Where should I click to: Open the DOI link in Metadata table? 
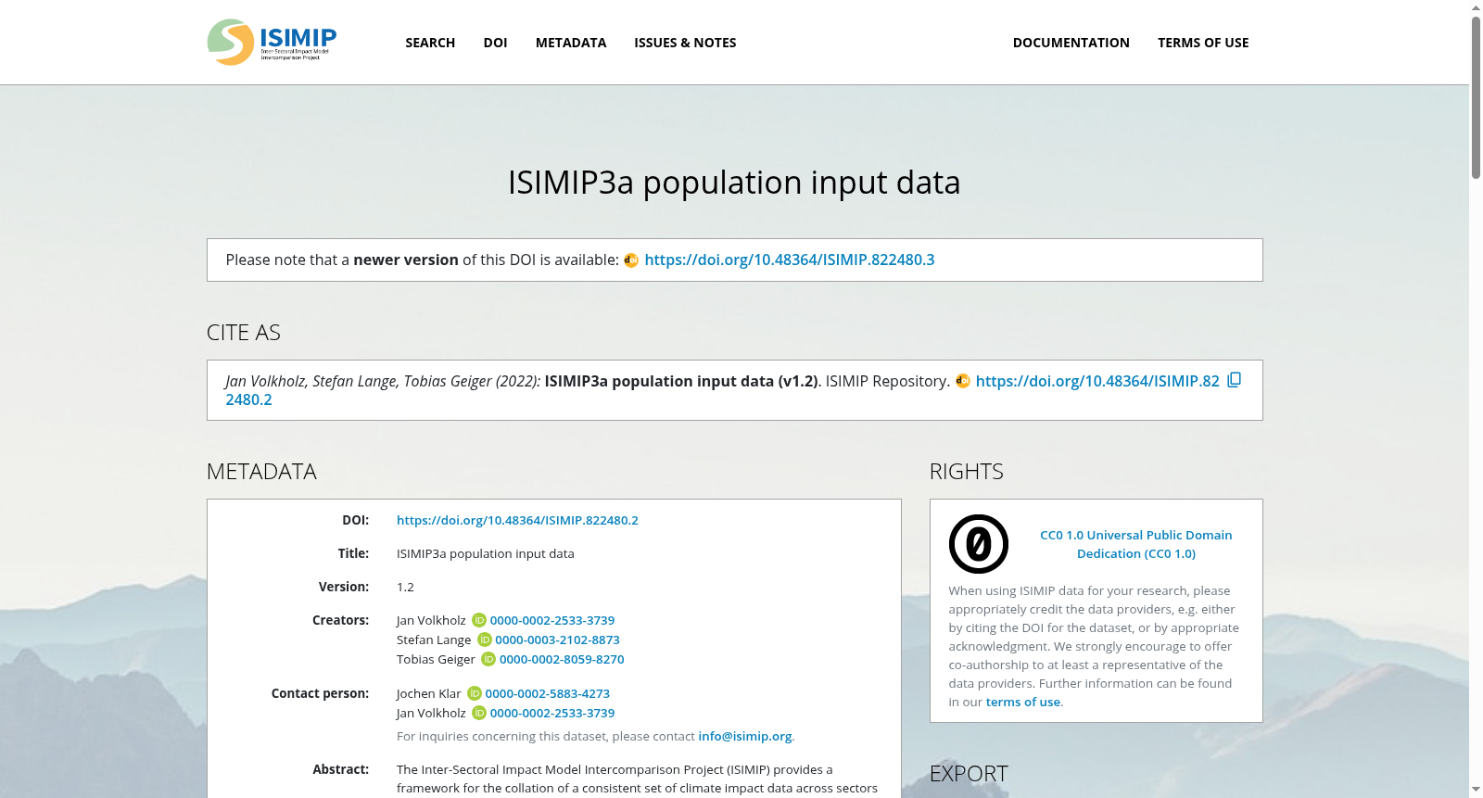[x=517, y=520]
